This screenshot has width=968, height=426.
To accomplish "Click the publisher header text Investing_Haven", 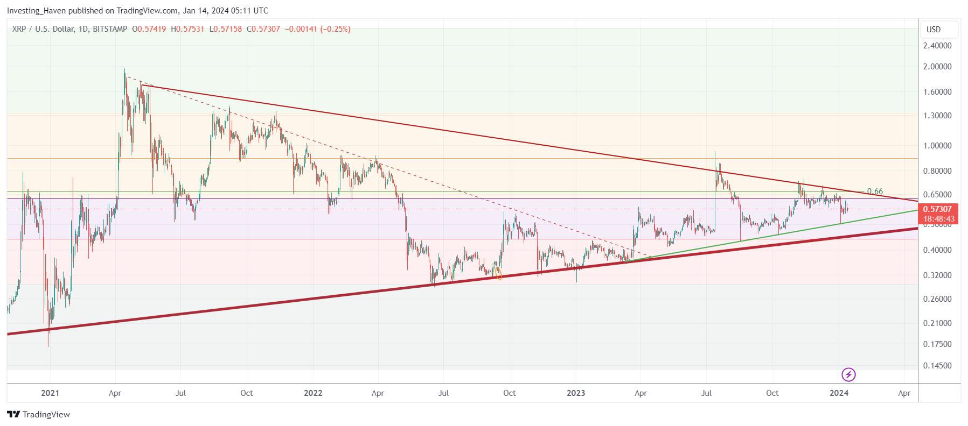I will click(37, 11).
